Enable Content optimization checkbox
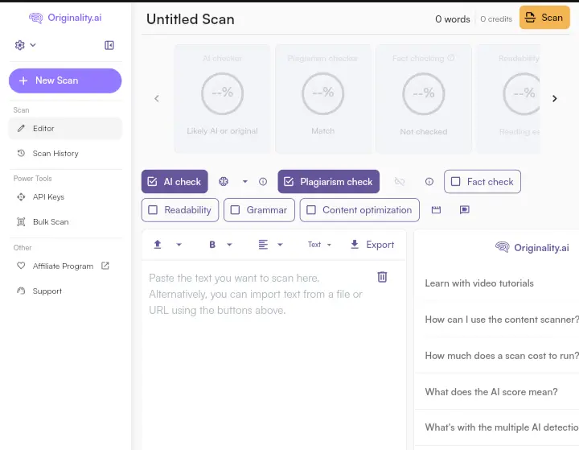579x450 pixels. [311, 210]
